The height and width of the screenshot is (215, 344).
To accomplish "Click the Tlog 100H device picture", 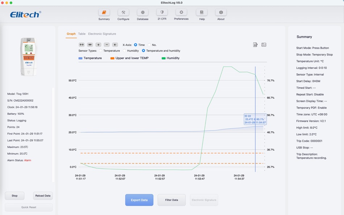I will pyautogui.click(x=29, y=56).
